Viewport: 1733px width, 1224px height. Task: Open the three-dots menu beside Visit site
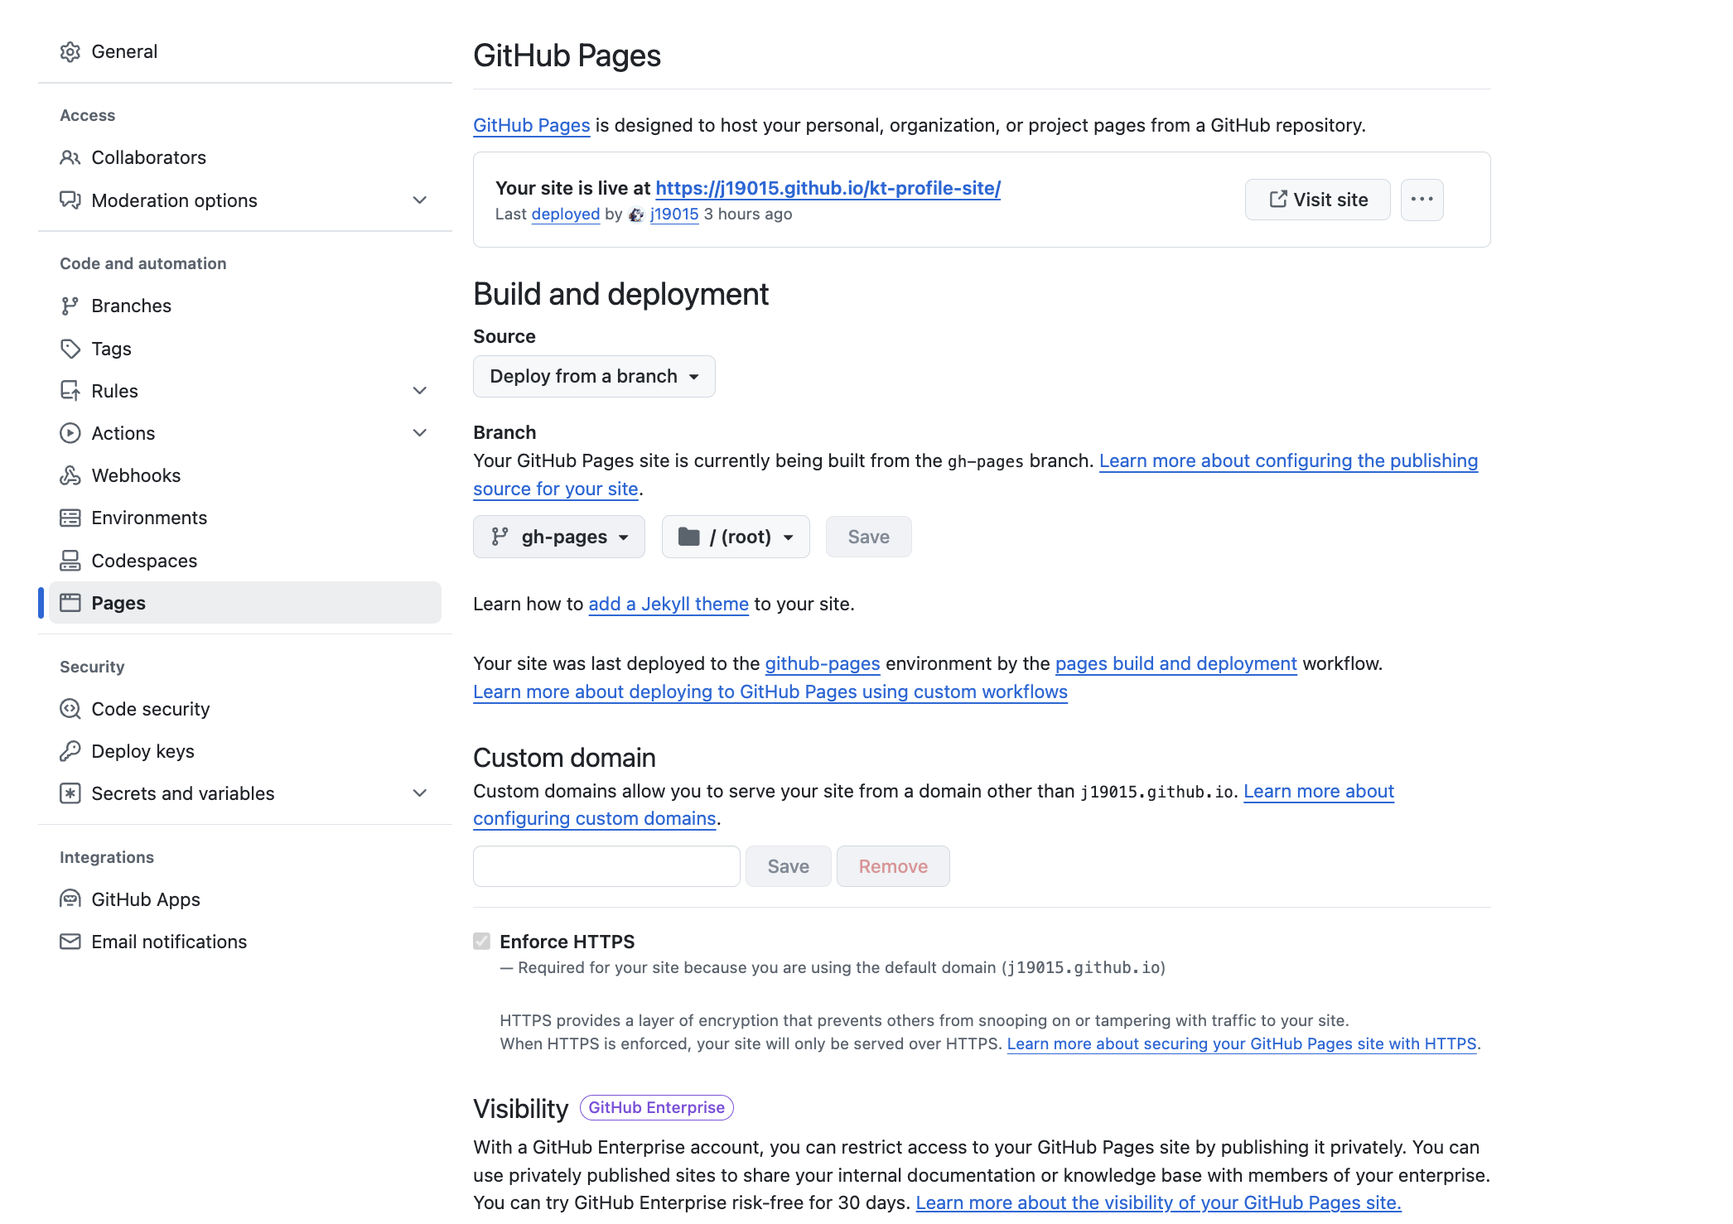point(1422,200)
